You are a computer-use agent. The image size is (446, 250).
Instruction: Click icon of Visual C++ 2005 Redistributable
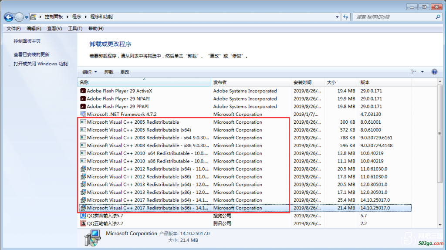(83, 122)
